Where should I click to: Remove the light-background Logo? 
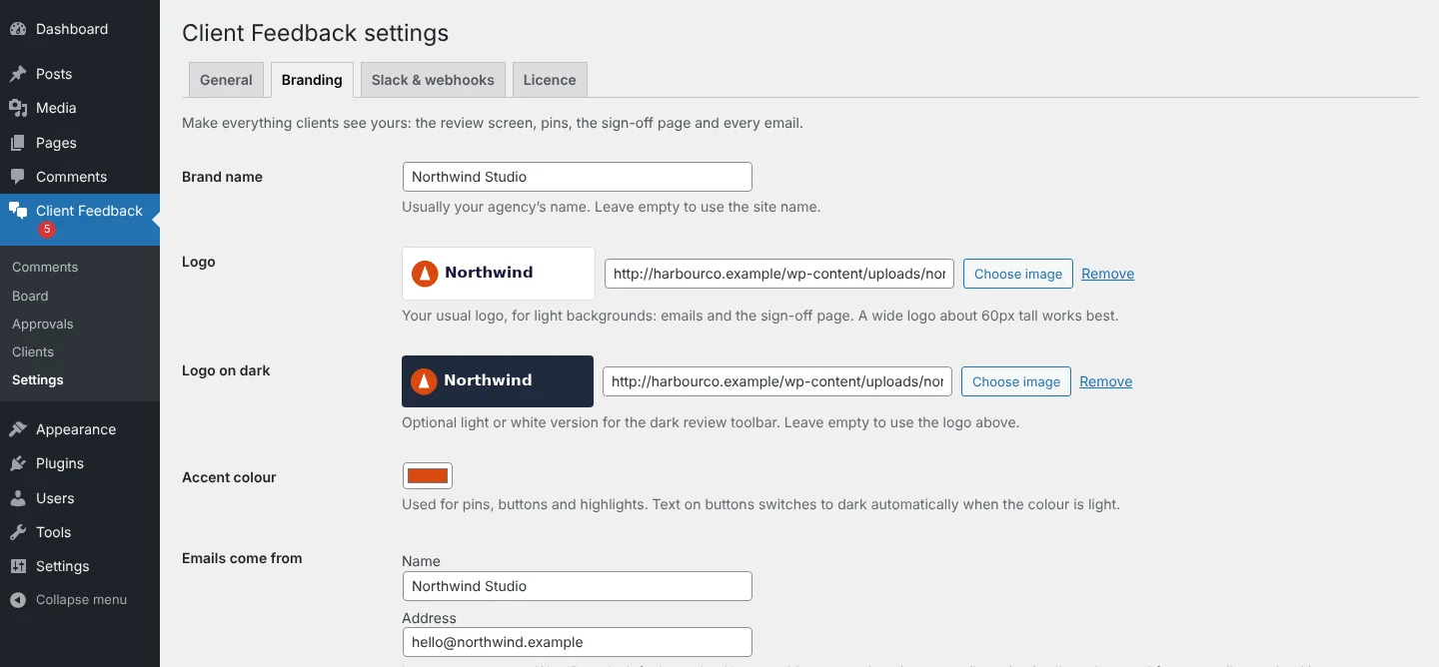1107,274
